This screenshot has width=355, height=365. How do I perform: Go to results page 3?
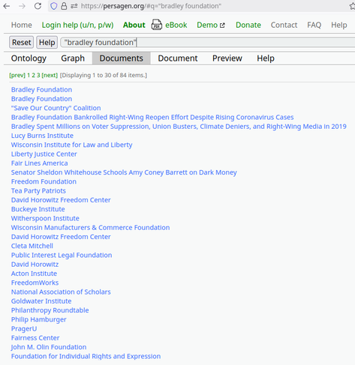[38, 75]
